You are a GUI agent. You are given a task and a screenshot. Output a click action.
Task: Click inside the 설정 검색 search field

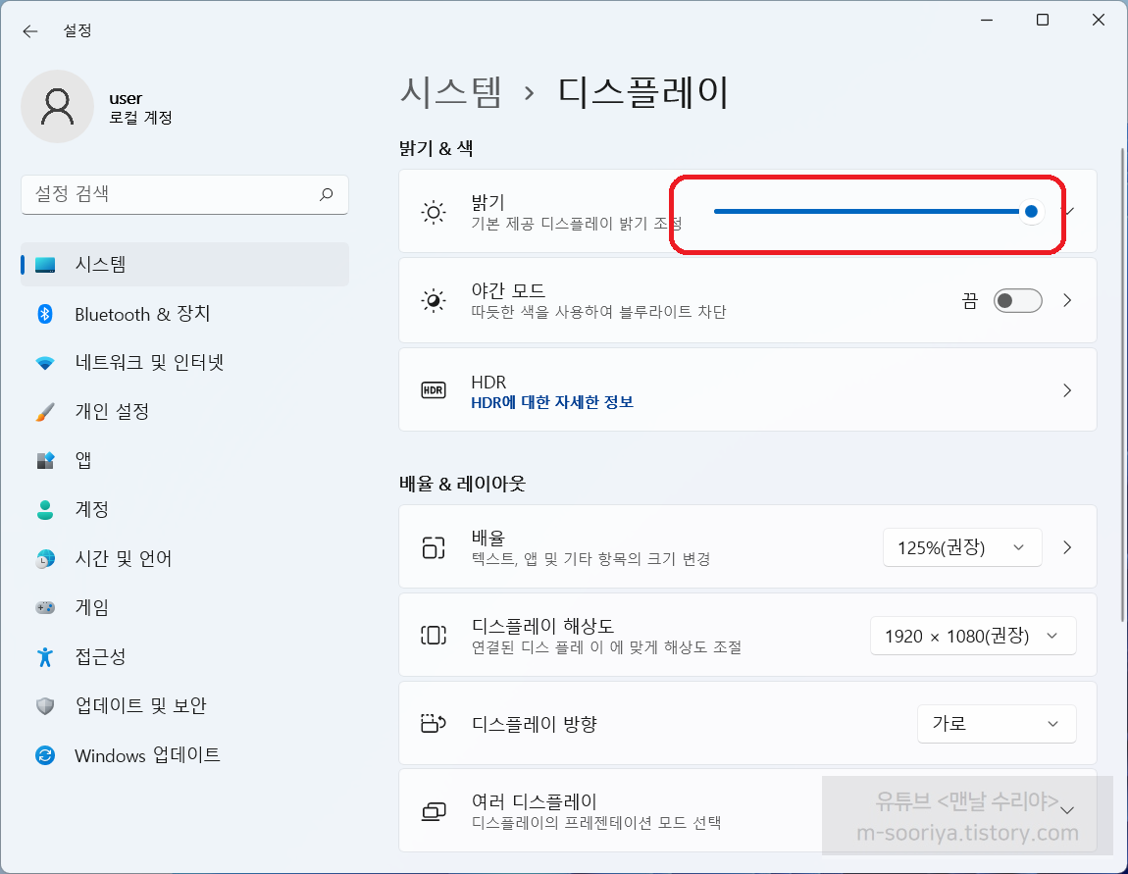(x=184, y=194)
